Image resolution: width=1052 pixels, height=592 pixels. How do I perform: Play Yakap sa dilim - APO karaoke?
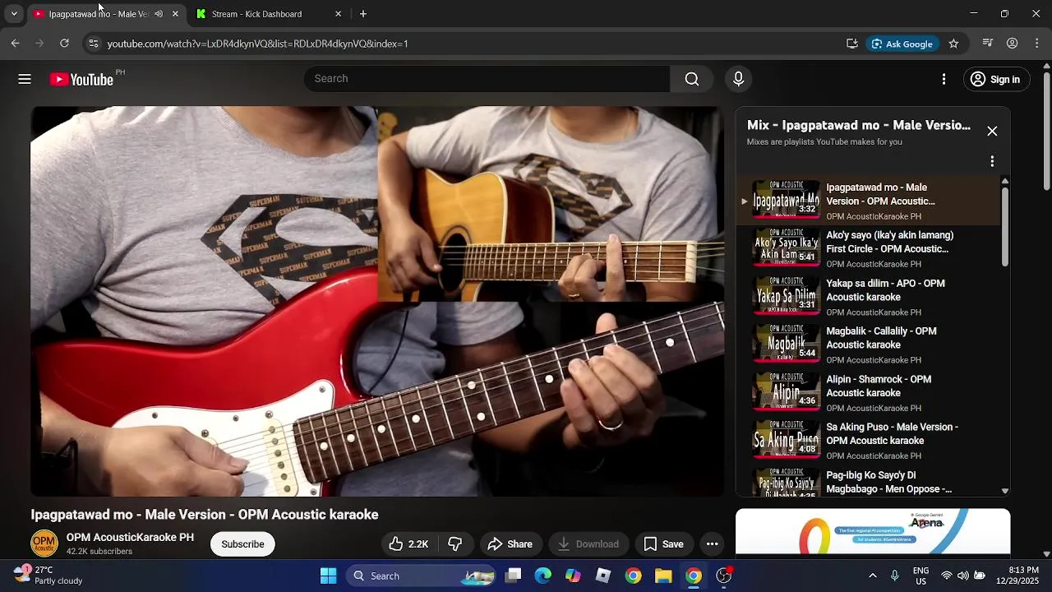click(x=868, y=297)
